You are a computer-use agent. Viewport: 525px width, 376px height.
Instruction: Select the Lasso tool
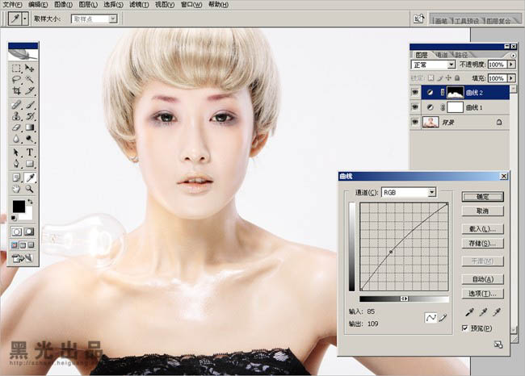click(x=16, y=80)
